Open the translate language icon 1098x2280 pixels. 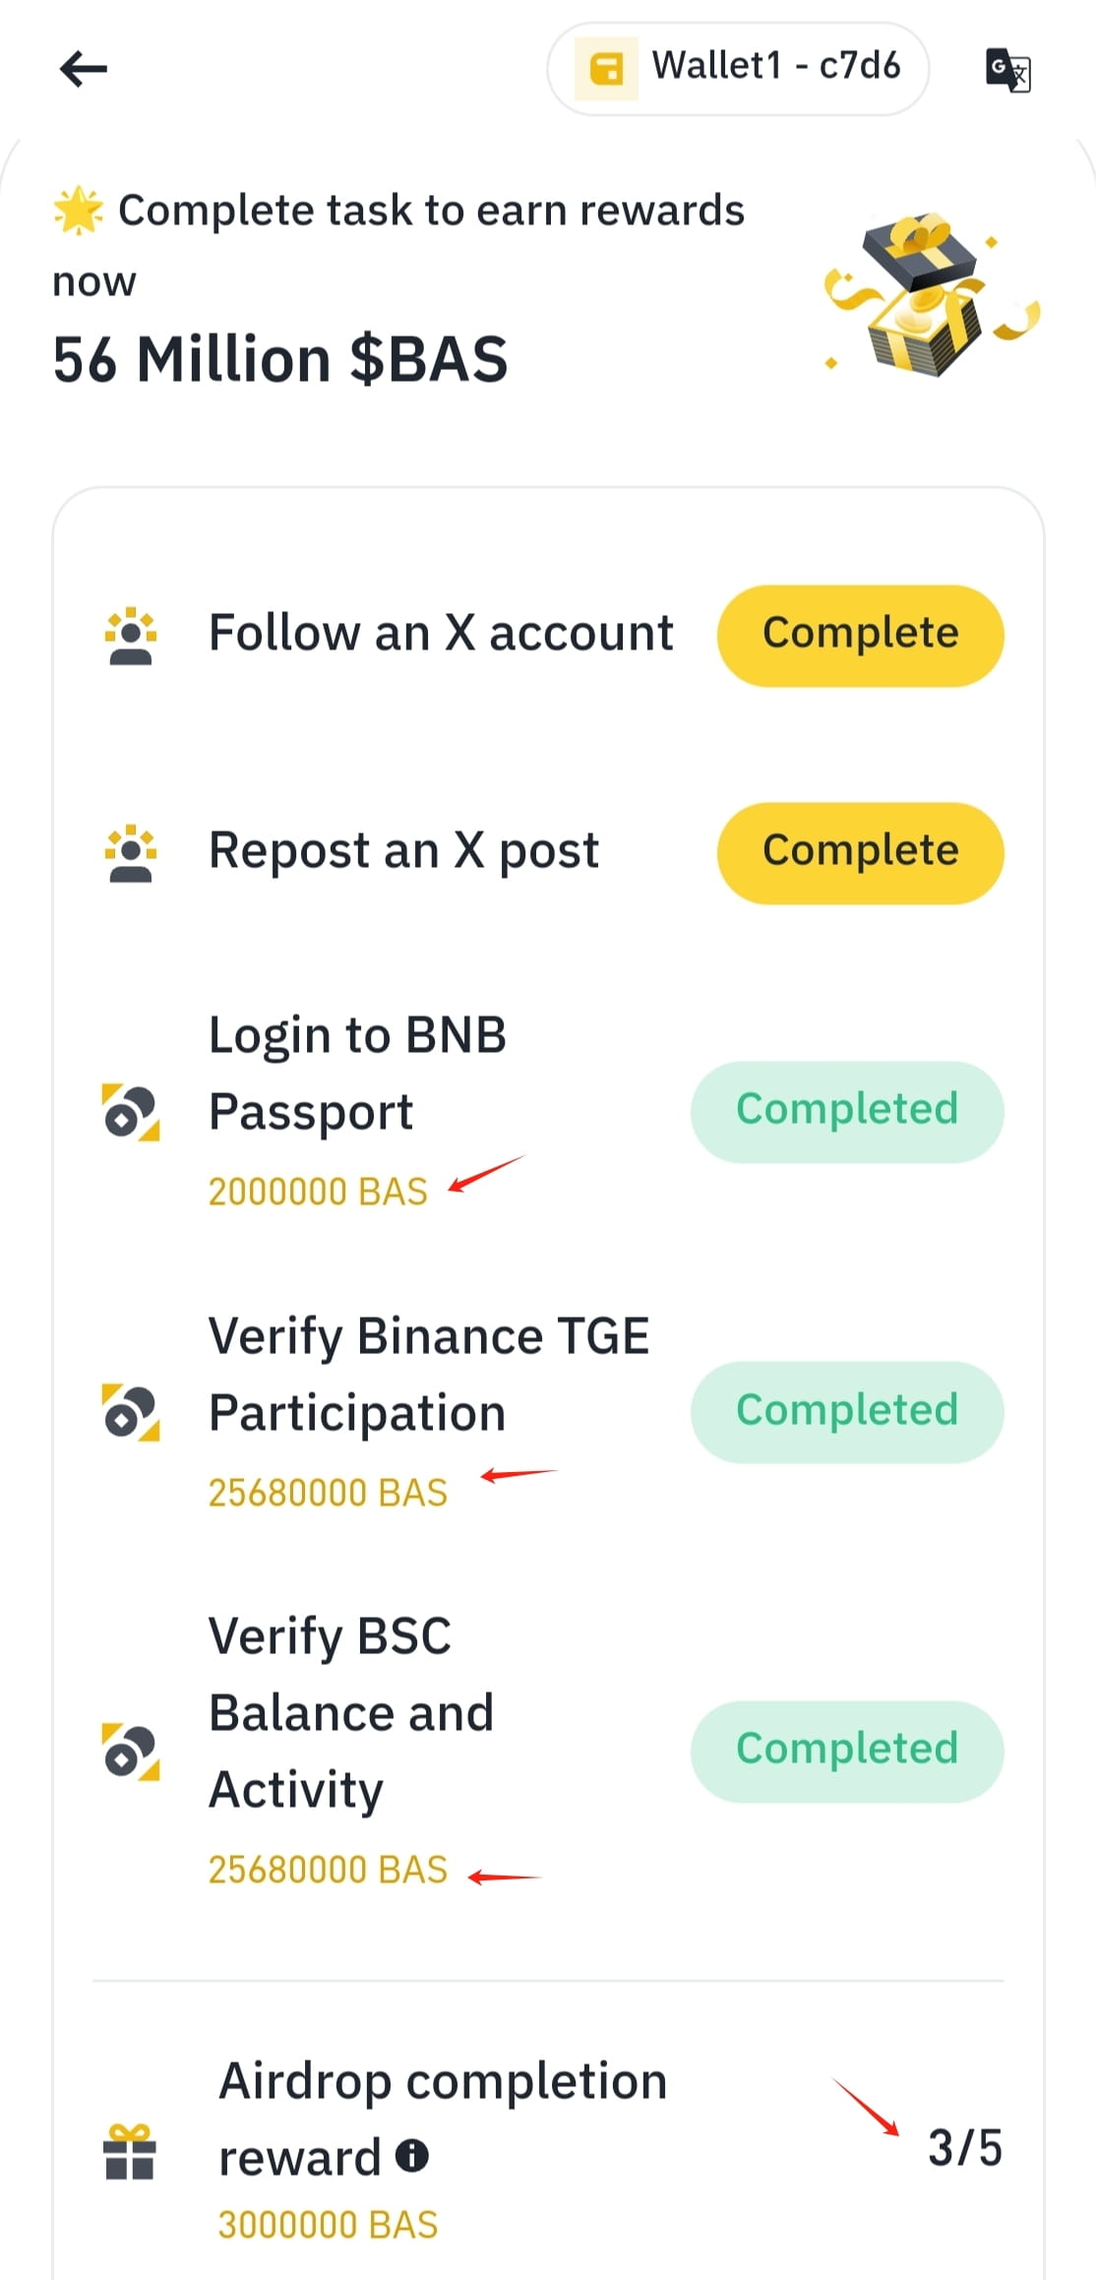point(1008,70)
